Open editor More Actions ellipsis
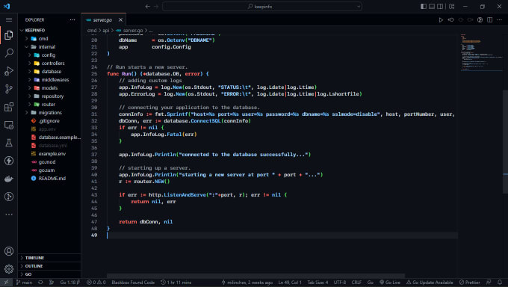508x287 pixels. click(500, 19)
